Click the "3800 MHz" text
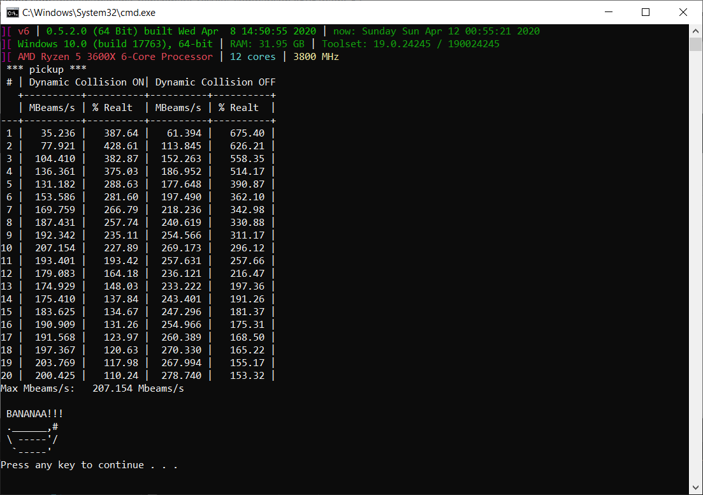Image resolution: width=703 pixels, height=495 pixels. coord(316,57)
